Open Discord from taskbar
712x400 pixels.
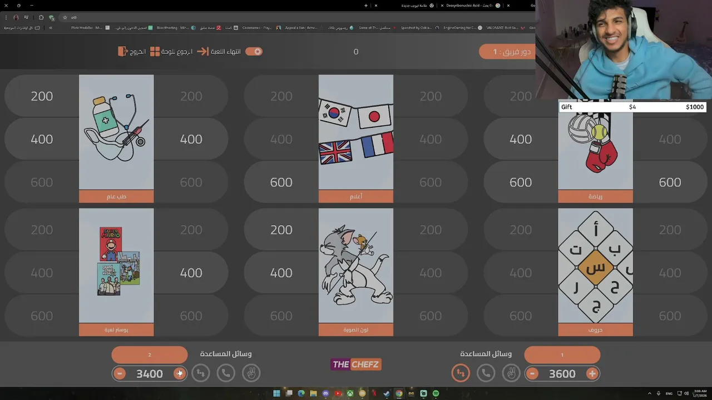(325, 393)
